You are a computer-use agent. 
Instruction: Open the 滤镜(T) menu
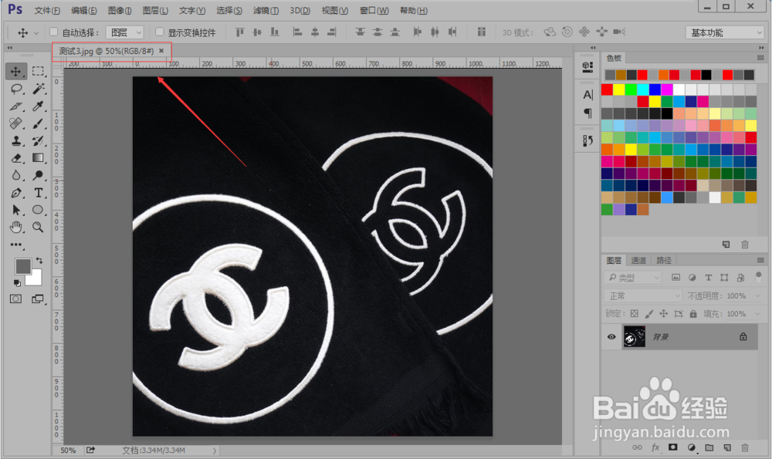click(266, 10)
